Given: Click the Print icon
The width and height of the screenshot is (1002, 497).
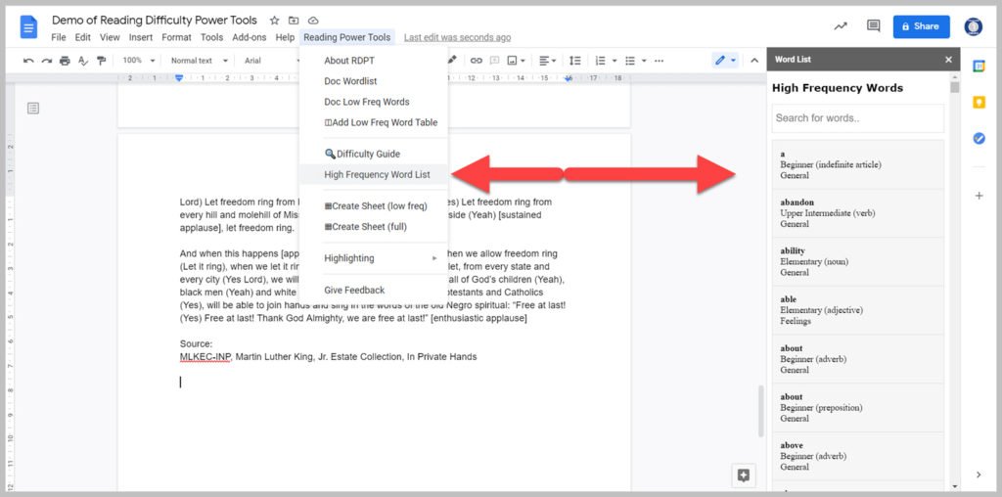Looking at the screenshot, I should [x=65, y=61].
